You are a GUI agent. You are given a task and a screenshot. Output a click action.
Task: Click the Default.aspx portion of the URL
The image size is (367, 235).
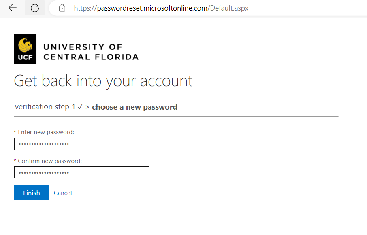point(229,8)
